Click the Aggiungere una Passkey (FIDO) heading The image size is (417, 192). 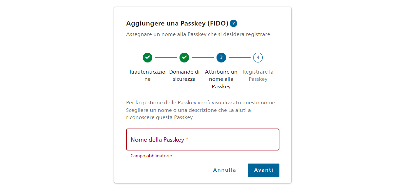click(177, 24)
